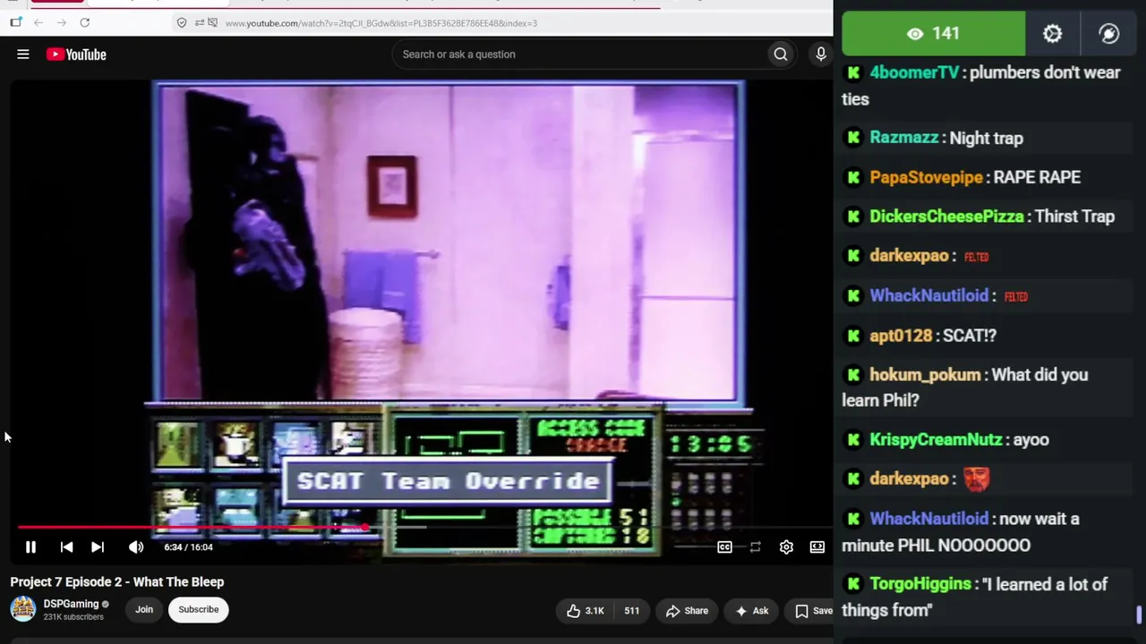Open the browser tab overview icon
The width and height of the screenshot is (1146, 644).
(15, 22)
